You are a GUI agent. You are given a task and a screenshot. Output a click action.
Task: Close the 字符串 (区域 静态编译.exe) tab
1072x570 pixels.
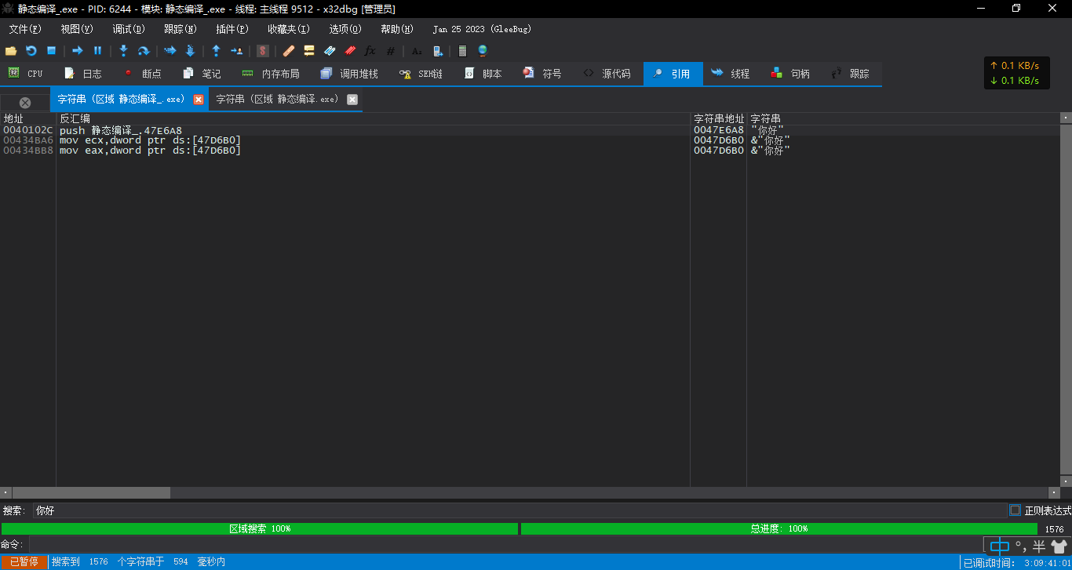pos(352,100)
